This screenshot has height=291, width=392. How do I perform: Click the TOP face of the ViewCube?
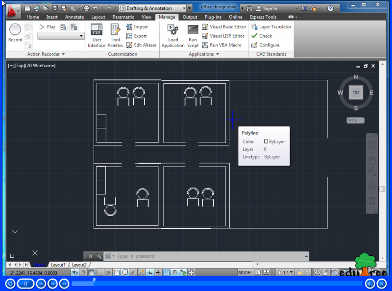coord(356,93)
